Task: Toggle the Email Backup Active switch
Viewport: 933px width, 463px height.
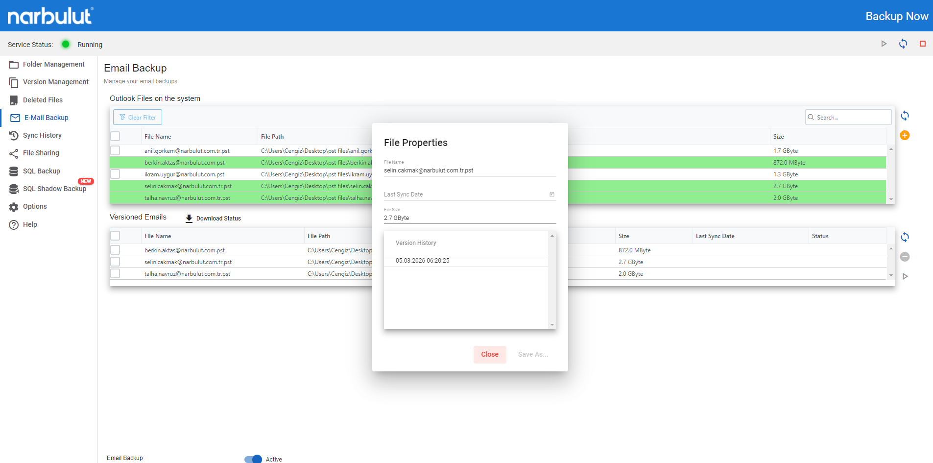Action: [x=253, y=459]
